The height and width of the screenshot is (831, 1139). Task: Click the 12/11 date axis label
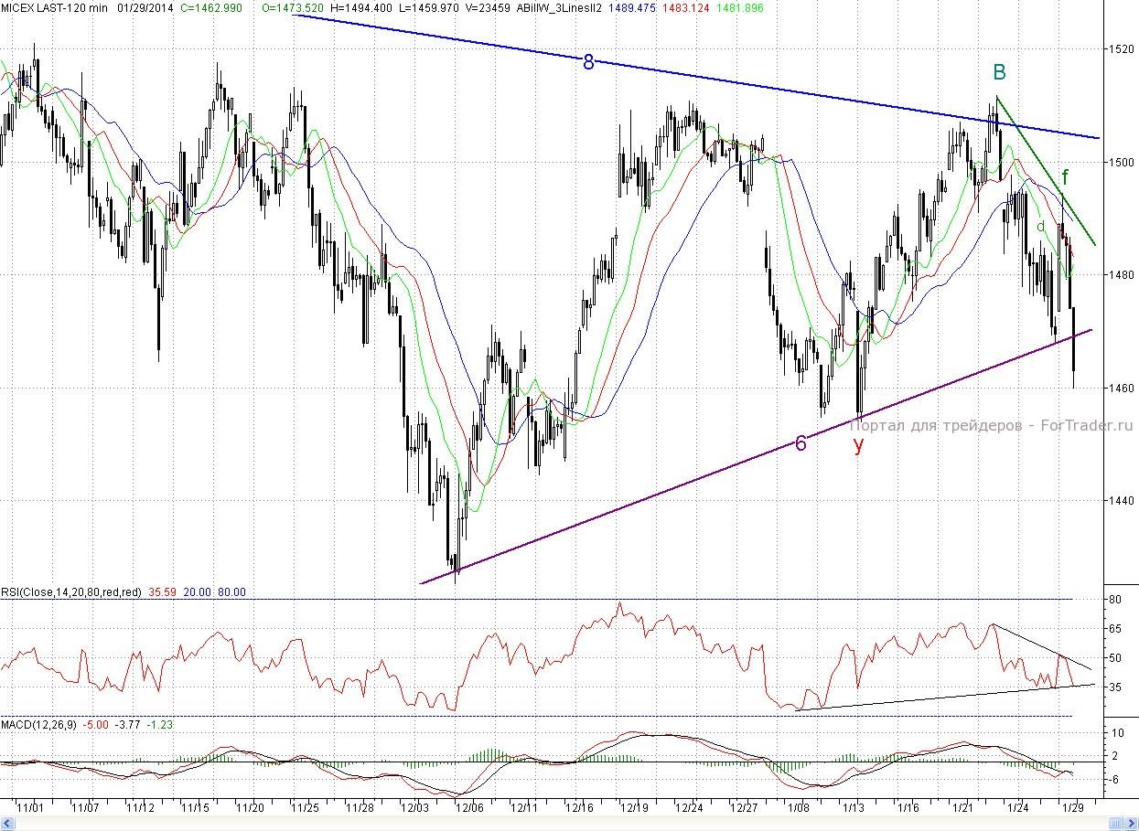[524, 808]
